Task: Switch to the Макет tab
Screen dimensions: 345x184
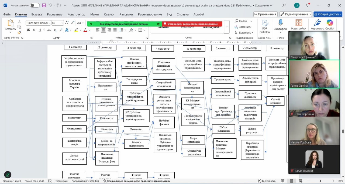Action: (95, 14)
